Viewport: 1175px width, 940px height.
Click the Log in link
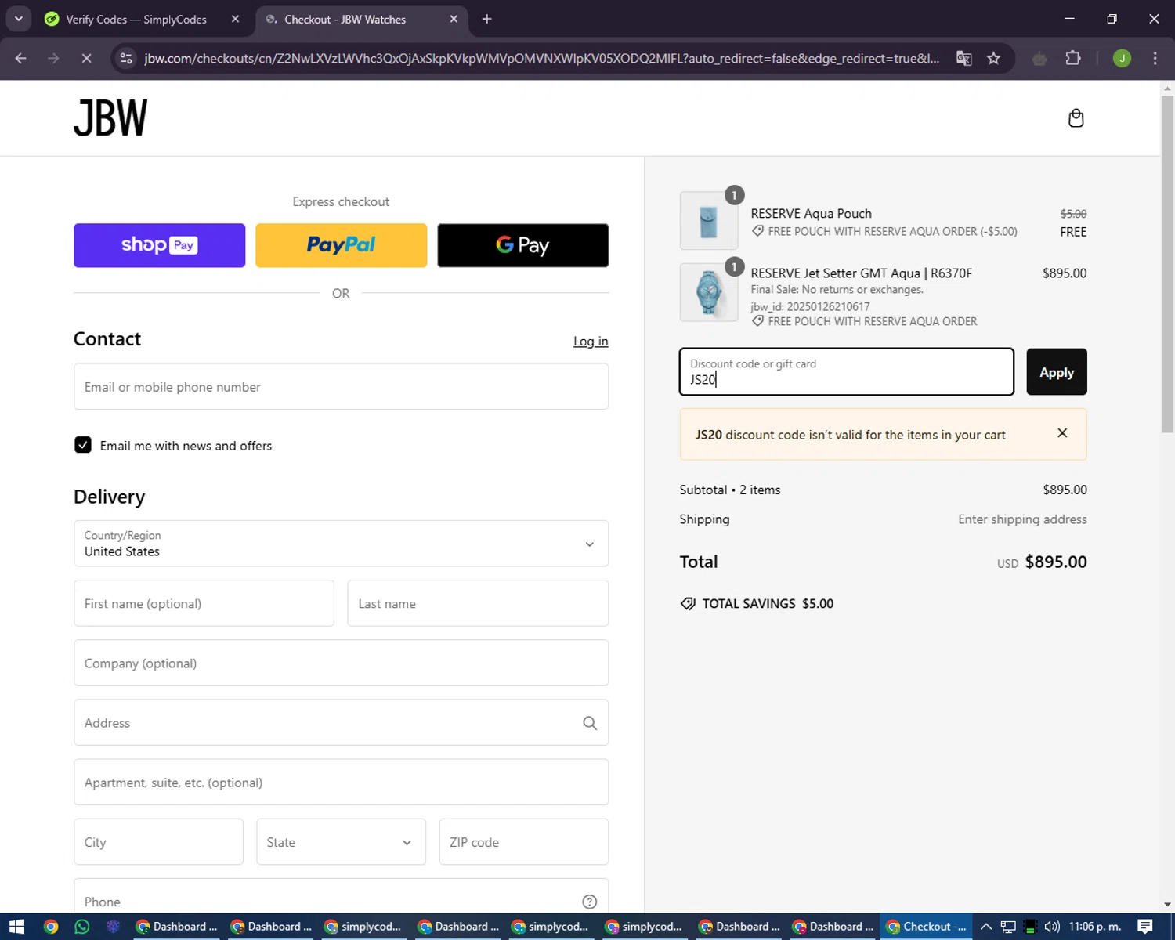[591, 342]
